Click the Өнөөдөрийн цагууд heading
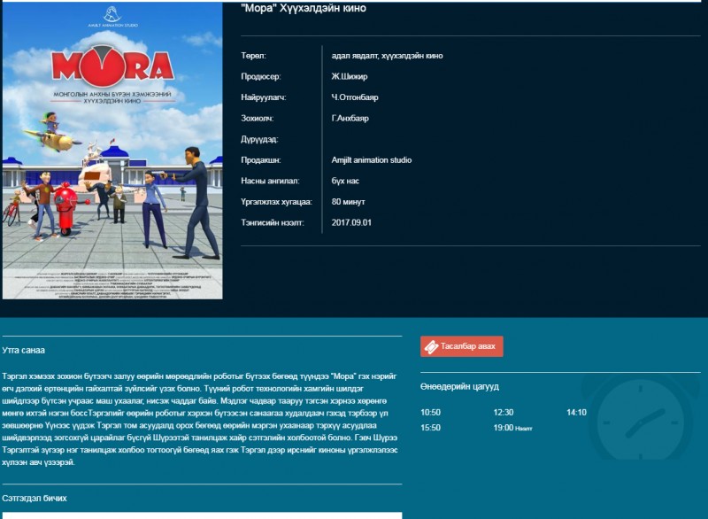This screenshot has height=519, width=708. (x=459, y=387)
